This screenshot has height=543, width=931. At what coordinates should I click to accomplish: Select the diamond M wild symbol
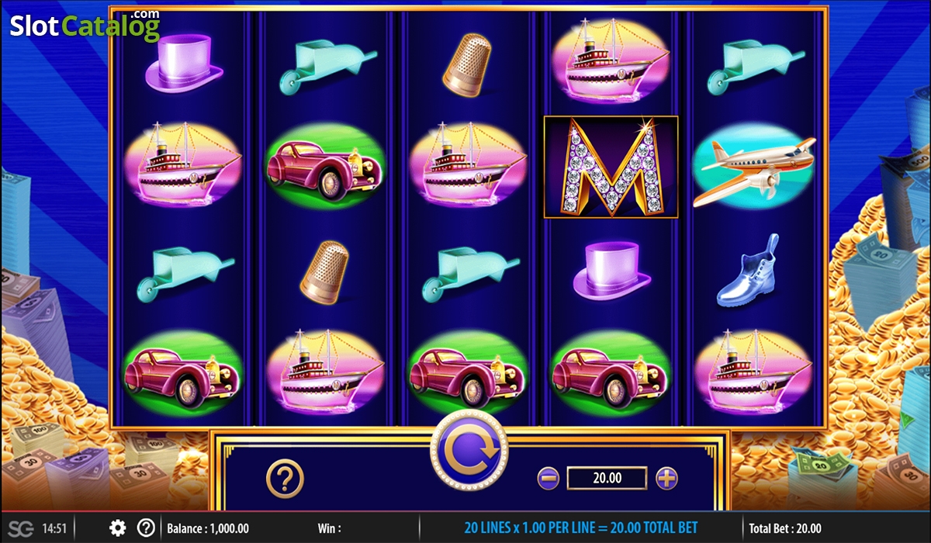611,167
